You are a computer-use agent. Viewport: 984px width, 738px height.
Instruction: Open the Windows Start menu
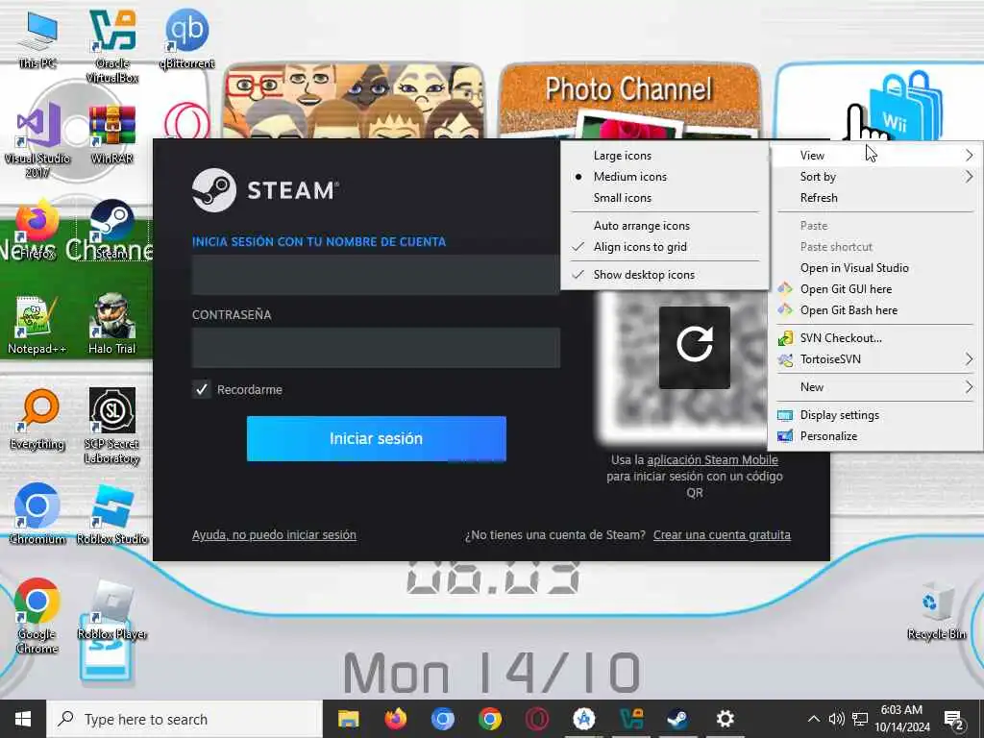click(x=23, y=719)
